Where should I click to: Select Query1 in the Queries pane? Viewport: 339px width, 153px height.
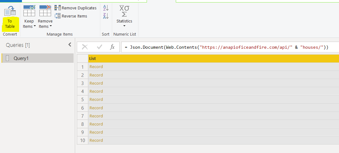pos(21,58)
